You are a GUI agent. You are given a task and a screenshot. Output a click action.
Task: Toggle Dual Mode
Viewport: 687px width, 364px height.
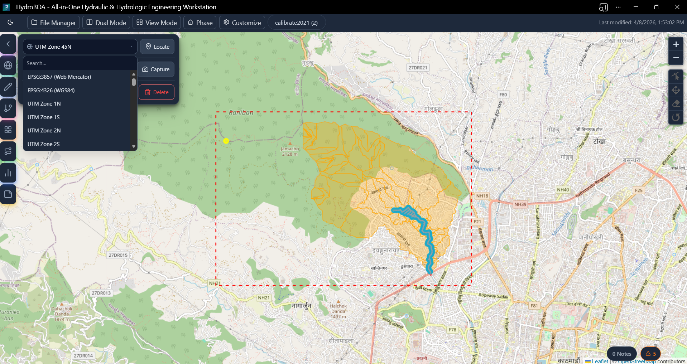pos(106,23)
